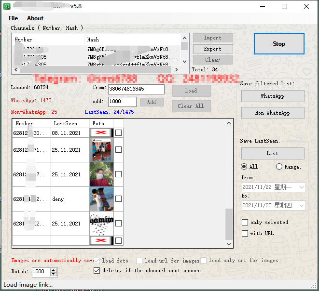Click the Clear All button
The image size is (319, 291).
pos(191,106)
